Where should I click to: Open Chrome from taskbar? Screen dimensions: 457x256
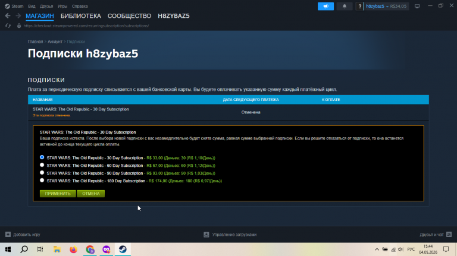tap(90, 249)
